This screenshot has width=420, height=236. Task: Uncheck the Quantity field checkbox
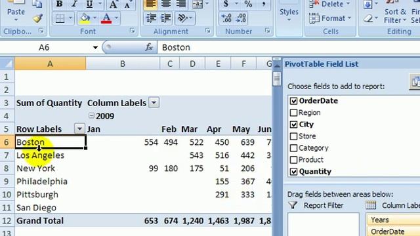(x=293, y=172)
